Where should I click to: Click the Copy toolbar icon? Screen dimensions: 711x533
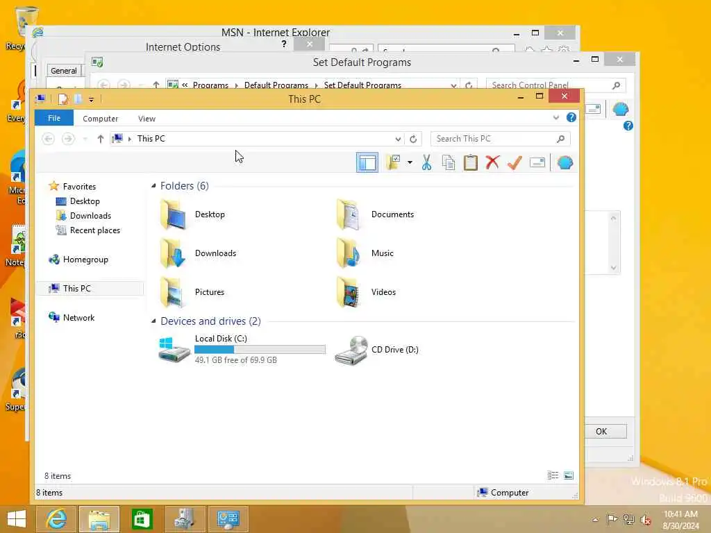coord(448,162)
